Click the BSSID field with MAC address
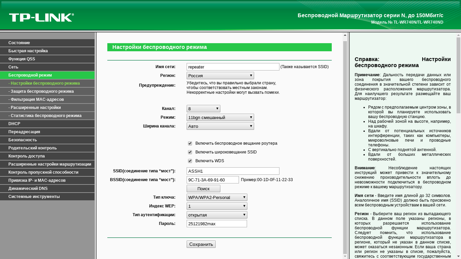 [213, 180]
